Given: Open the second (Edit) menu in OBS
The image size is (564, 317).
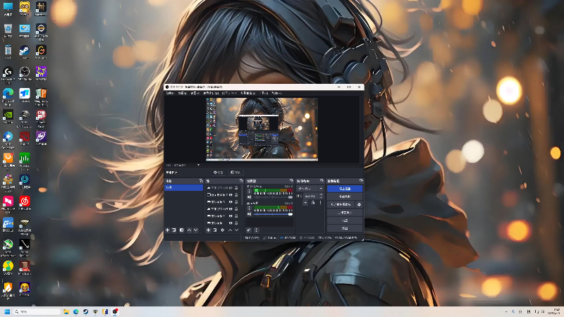Looking at the screenshot, I should pos(183,93).
